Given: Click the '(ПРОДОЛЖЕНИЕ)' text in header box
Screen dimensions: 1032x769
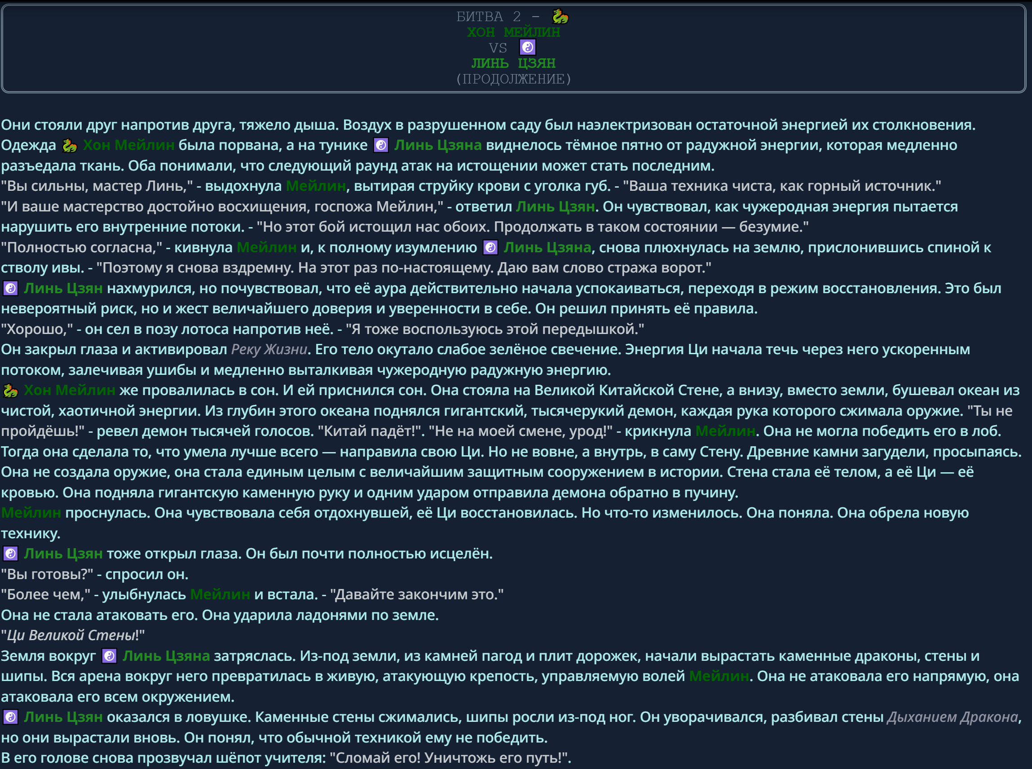Looking at the screenshot, I should pyautogui.click(x=513, y=79).
